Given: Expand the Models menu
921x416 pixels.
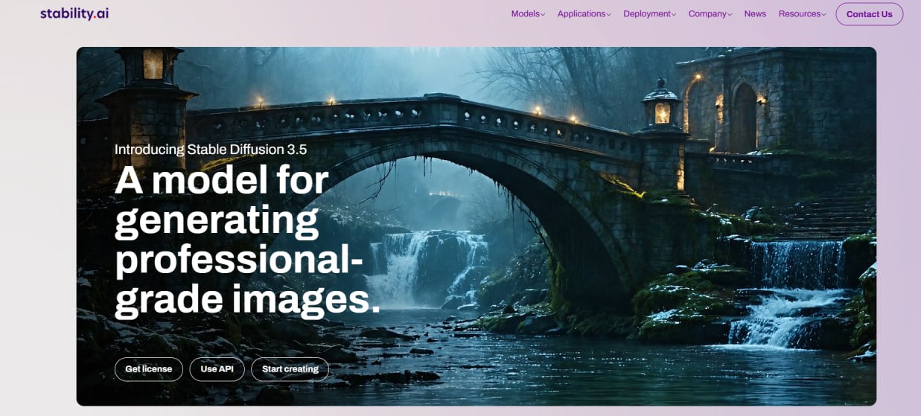Looking at the screenshot, I should pyautogui.click(x=528, y=14).
